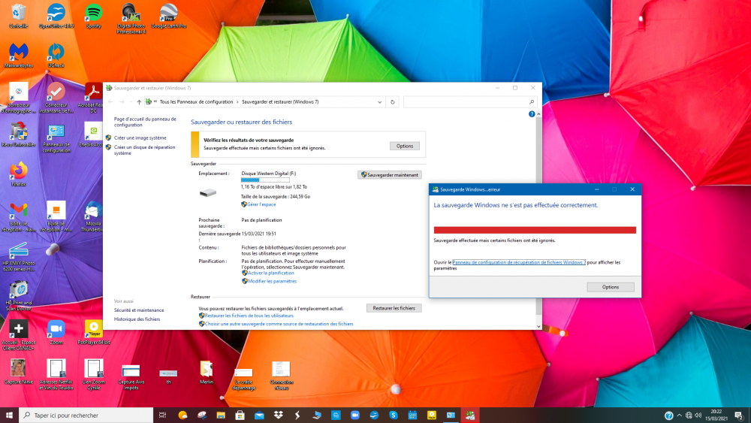The image size is (751, 423).
Task: Expand the address bar history dropdown
Action: [380, 101]
